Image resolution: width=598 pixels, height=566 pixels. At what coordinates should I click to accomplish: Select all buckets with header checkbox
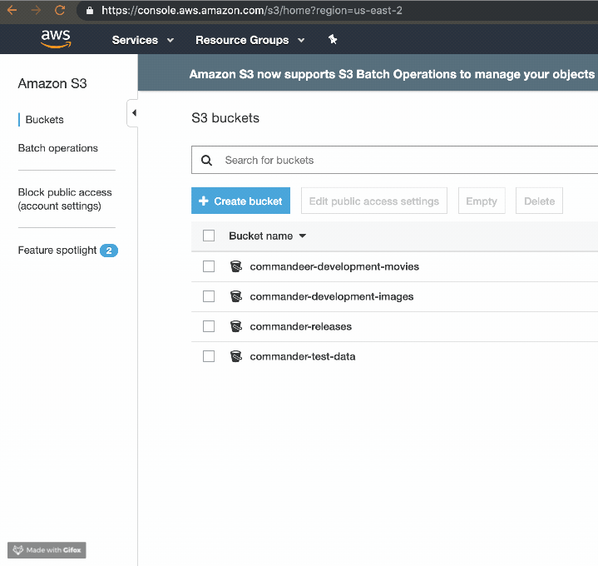point(209,236)
